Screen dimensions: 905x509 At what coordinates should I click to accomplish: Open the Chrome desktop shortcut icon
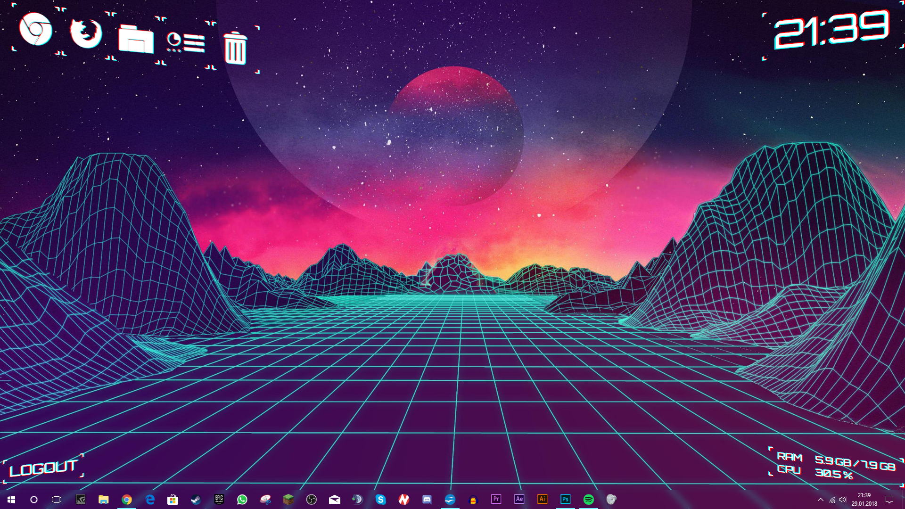[x=36, y=30]
